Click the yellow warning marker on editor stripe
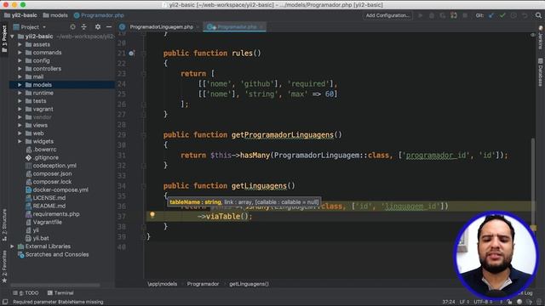This screenshot has height=306, width=545. coord(534,228)
